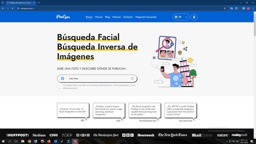The width and height of the screenshot is (256, 144).
Task: Open the user account icon button
Action: click(x=194, y=17)
